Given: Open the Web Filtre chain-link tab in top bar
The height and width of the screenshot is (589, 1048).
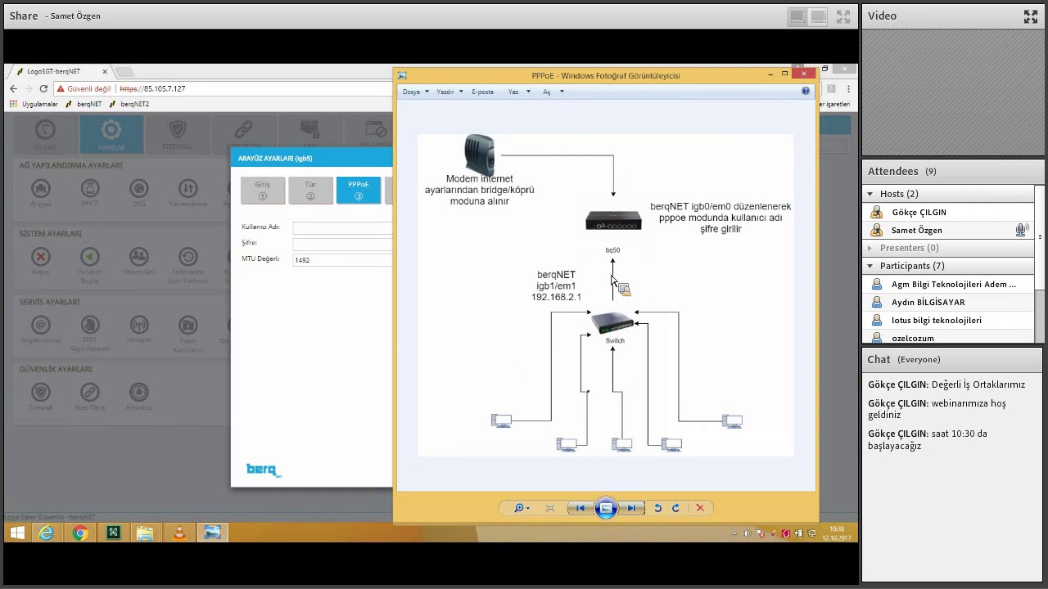Looking at the screenshot, I should coord(243,134).
